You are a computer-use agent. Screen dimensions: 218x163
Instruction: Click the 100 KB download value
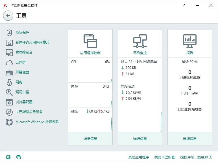[x=131, y=68]
